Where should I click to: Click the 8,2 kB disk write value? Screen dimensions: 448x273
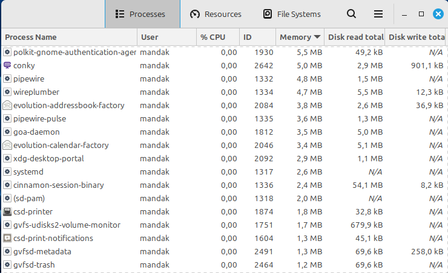(x=432, y=185)
